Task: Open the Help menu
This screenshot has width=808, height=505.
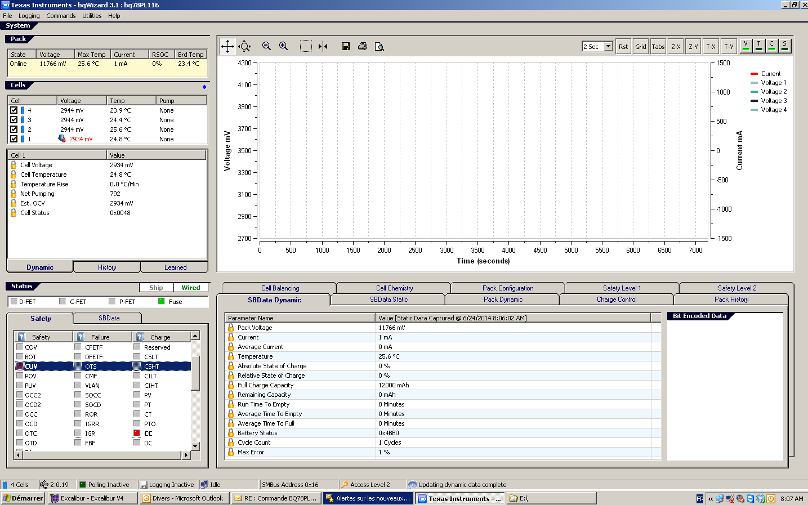Action: click(114, 16)
